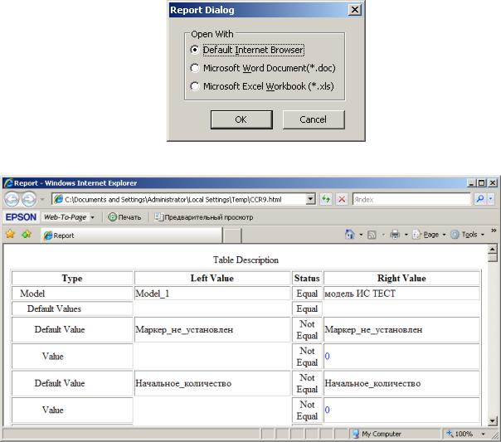The image size is (501, 442).
Task: Open a new blank tab
Action: (x=232, y=236)
